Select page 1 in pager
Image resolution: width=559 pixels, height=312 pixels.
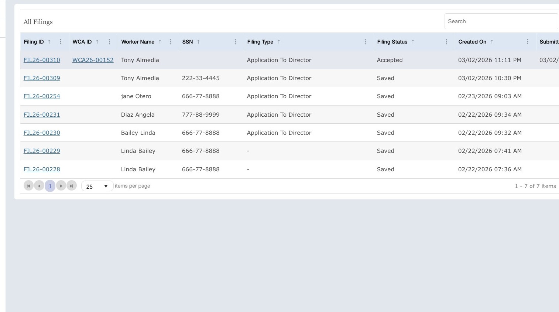tap(50, 186)
